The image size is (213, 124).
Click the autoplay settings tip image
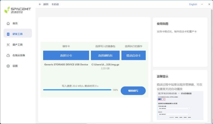(180, 105)
